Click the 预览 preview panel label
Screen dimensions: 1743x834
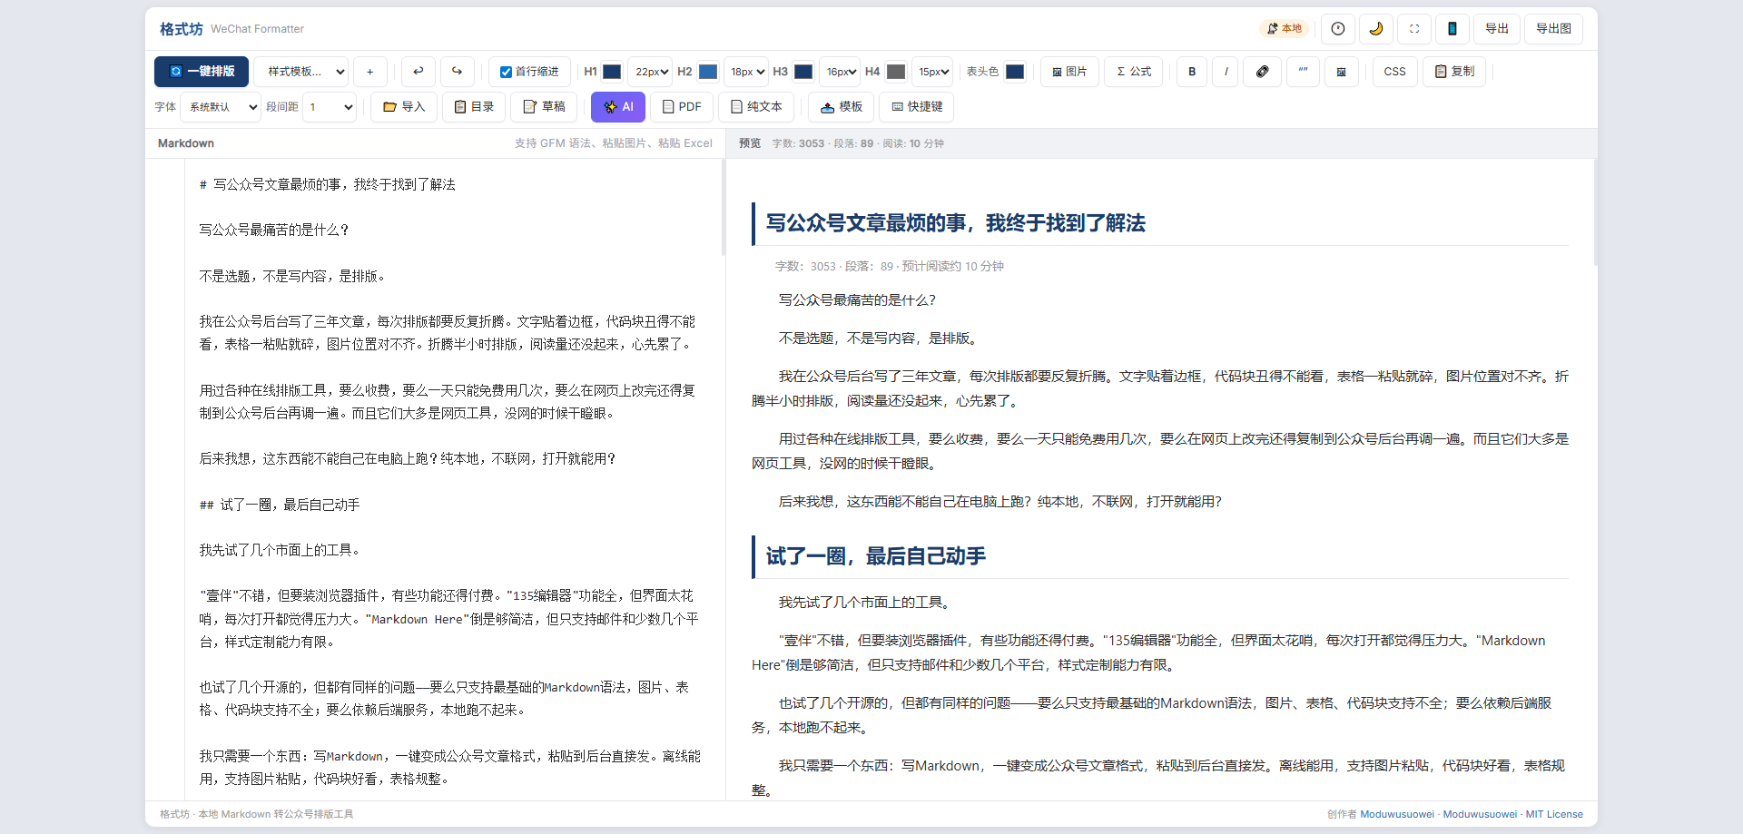[750, 143]
